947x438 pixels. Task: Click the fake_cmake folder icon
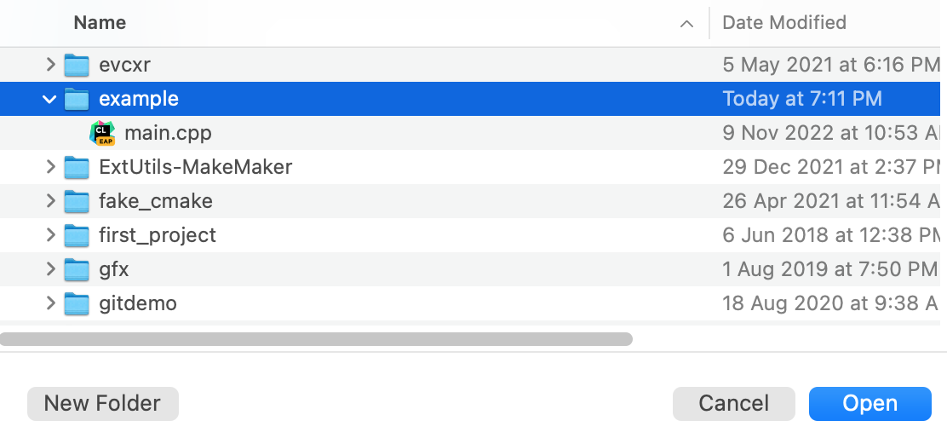[x=77, y=201]
